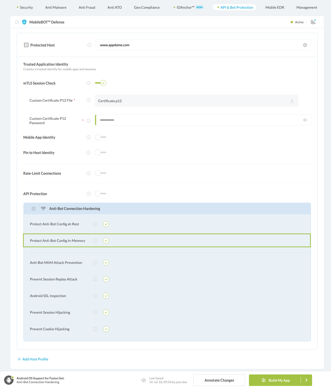Click the 'Android OS Support for Fusion Set' text
The image size is (331, 388).
tap(40, 378)
